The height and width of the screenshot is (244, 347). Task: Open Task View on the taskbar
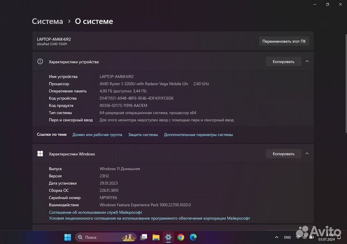pos(144,237)
